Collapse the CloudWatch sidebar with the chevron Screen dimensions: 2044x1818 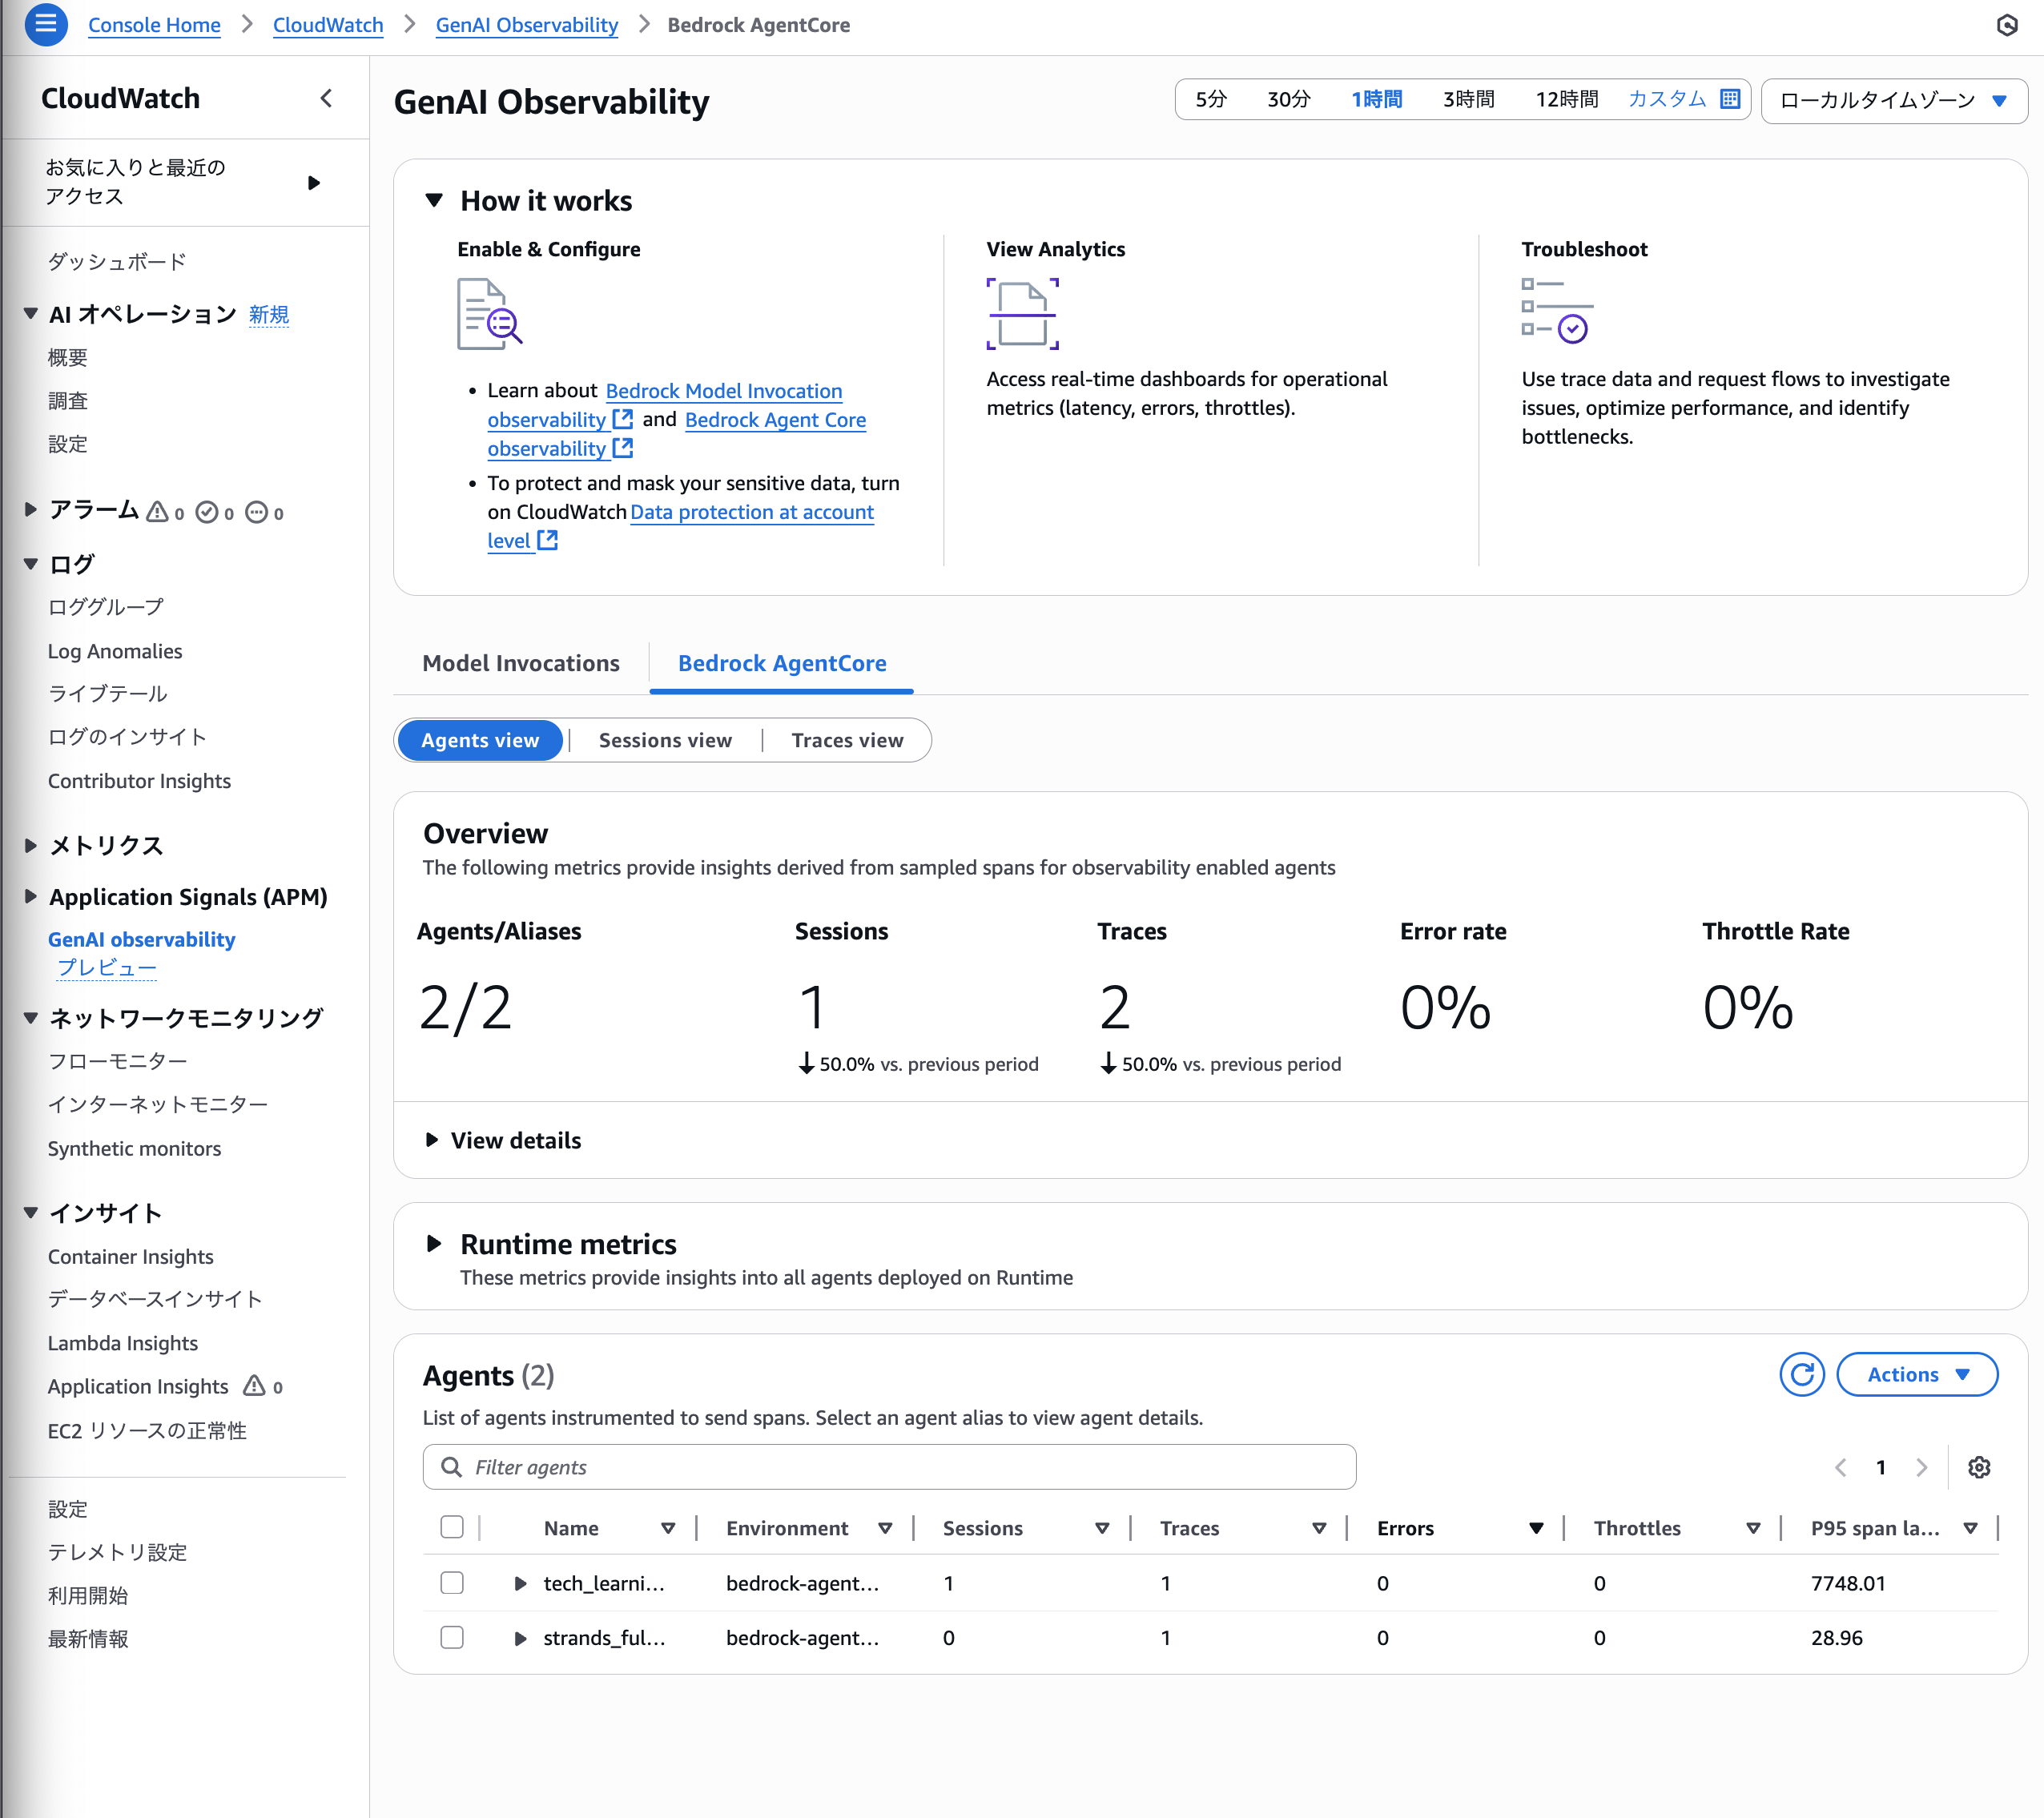326,98
